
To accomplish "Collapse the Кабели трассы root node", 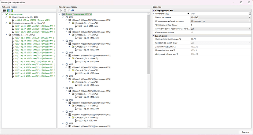I will pyautogui.click(x=3, y=14).
